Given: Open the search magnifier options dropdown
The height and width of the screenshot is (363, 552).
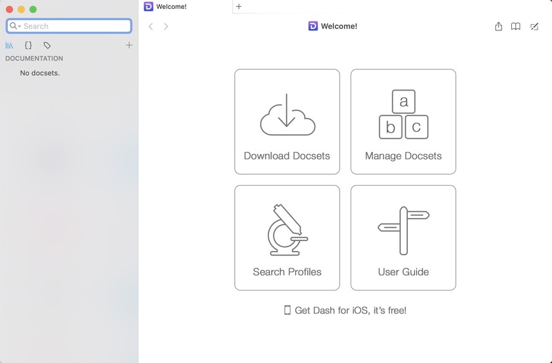Looking at the screenshot, I should [15, 26].
